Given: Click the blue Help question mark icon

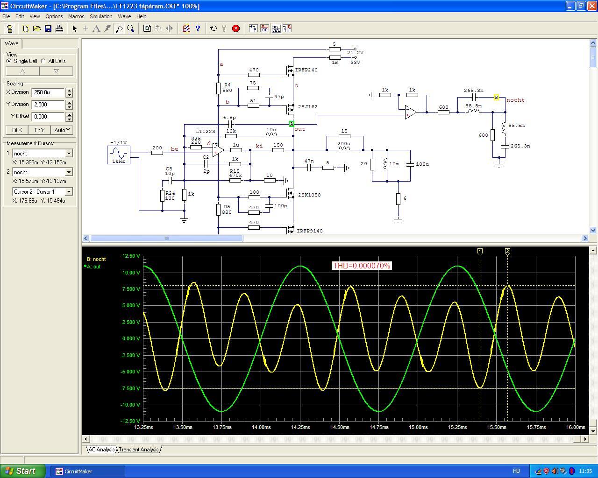Looking at the screenshot, I should [x=198, y=28].
